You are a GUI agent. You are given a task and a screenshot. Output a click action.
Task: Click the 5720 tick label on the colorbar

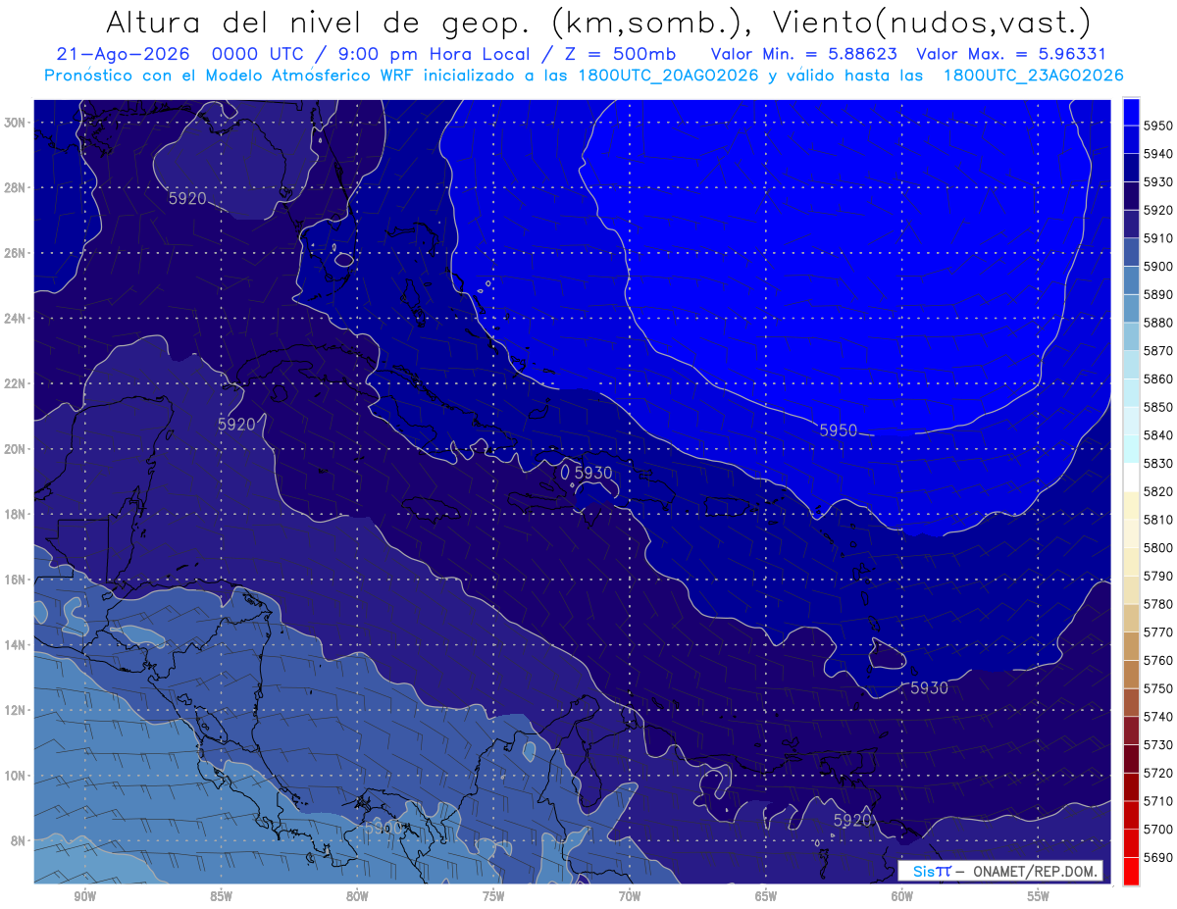tap(1158, 773)
